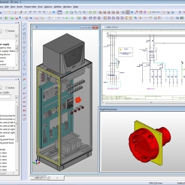Image resolution: width=185 pixels, height=185 pixels.
Task: Enable the Active checkbox in upper panel
Action: (6, 31)
